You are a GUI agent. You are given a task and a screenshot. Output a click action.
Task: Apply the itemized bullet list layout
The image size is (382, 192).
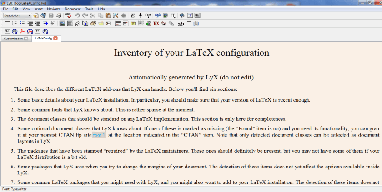[22, 24]
